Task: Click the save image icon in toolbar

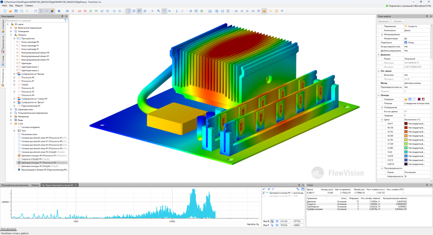Action: coord(210,11)
